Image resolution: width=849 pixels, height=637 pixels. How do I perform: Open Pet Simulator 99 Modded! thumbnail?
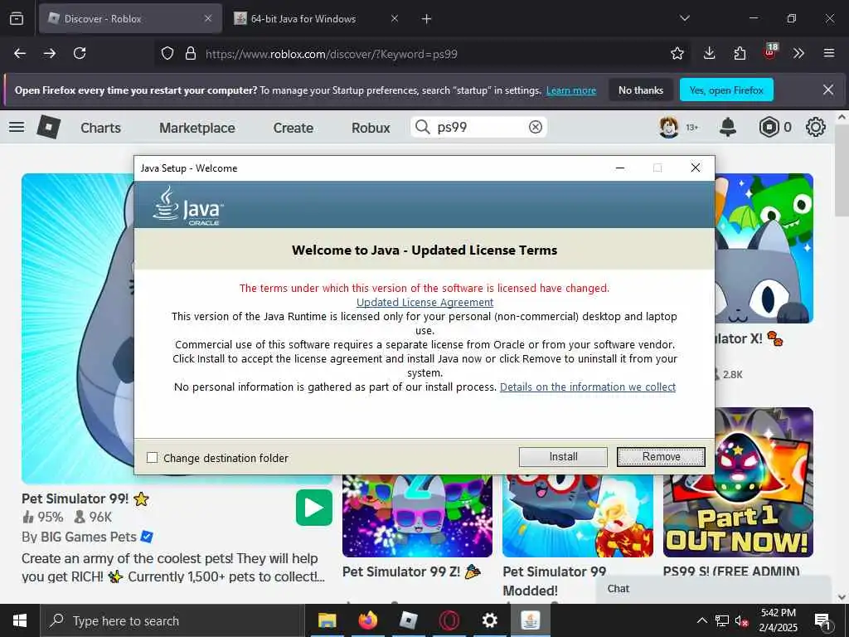tap(578, 516)
